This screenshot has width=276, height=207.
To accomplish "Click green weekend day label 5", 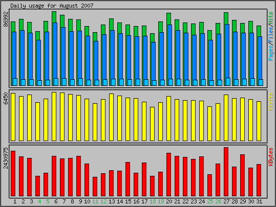I will tap(48, 201).
